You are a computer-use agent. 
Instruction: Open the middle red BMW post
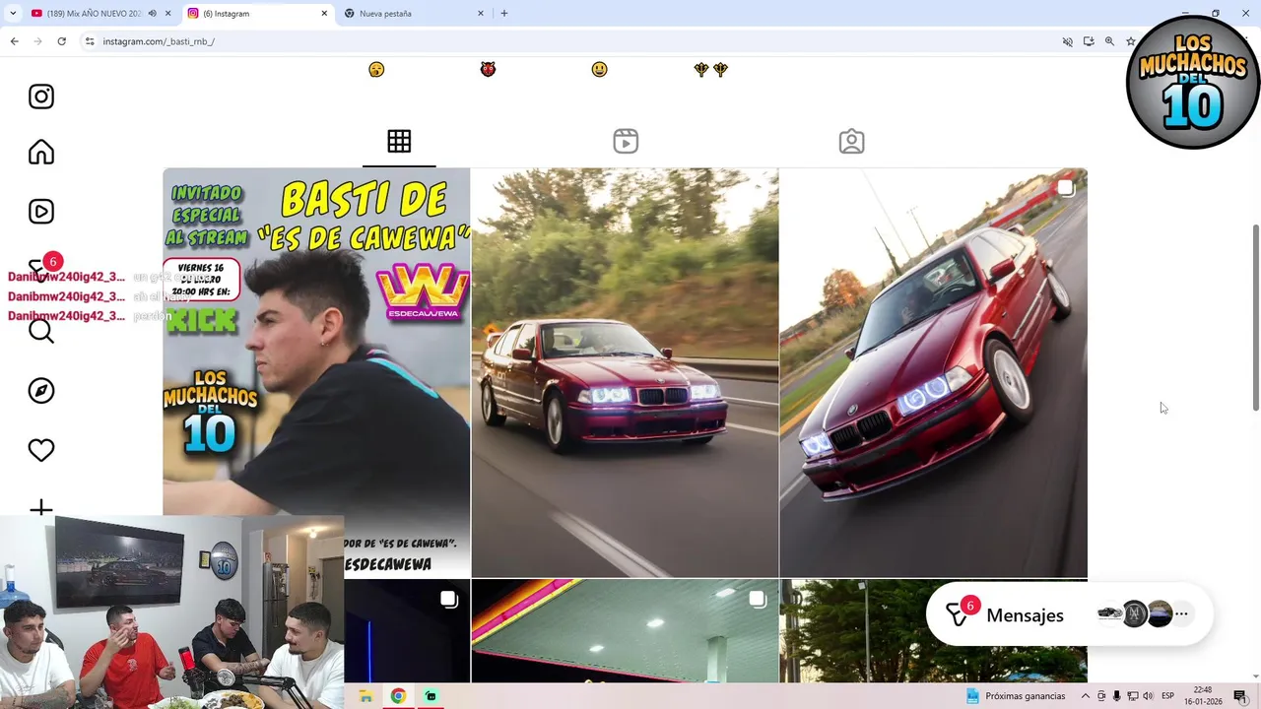pyautogui.click(x=625, y=372)
